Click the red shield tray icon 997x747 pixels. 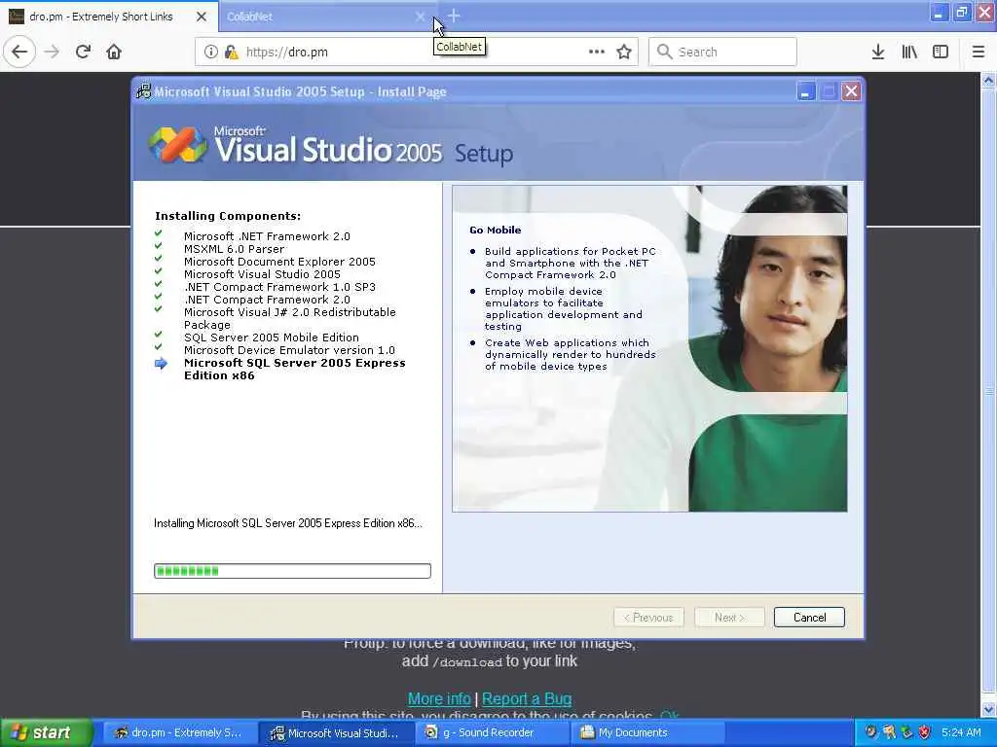[x=925, y=732]
